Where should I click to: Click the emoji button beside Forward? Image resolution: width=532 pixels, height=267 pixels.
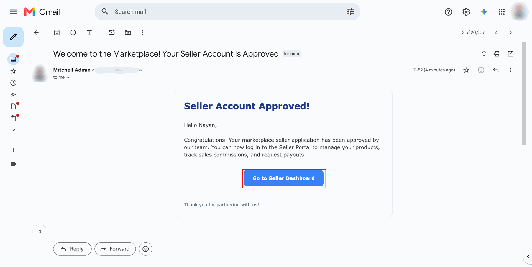145,249
